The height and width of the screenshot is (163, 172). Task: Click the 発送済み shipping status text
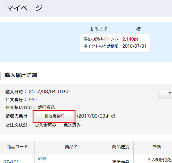(x=72, y=125)
